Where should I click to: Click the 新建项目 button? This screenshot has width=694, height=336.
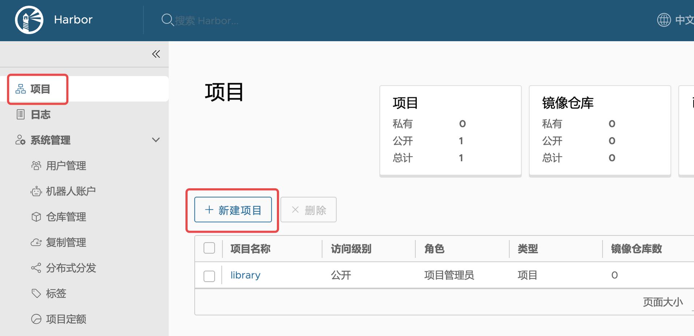point(233,210)
